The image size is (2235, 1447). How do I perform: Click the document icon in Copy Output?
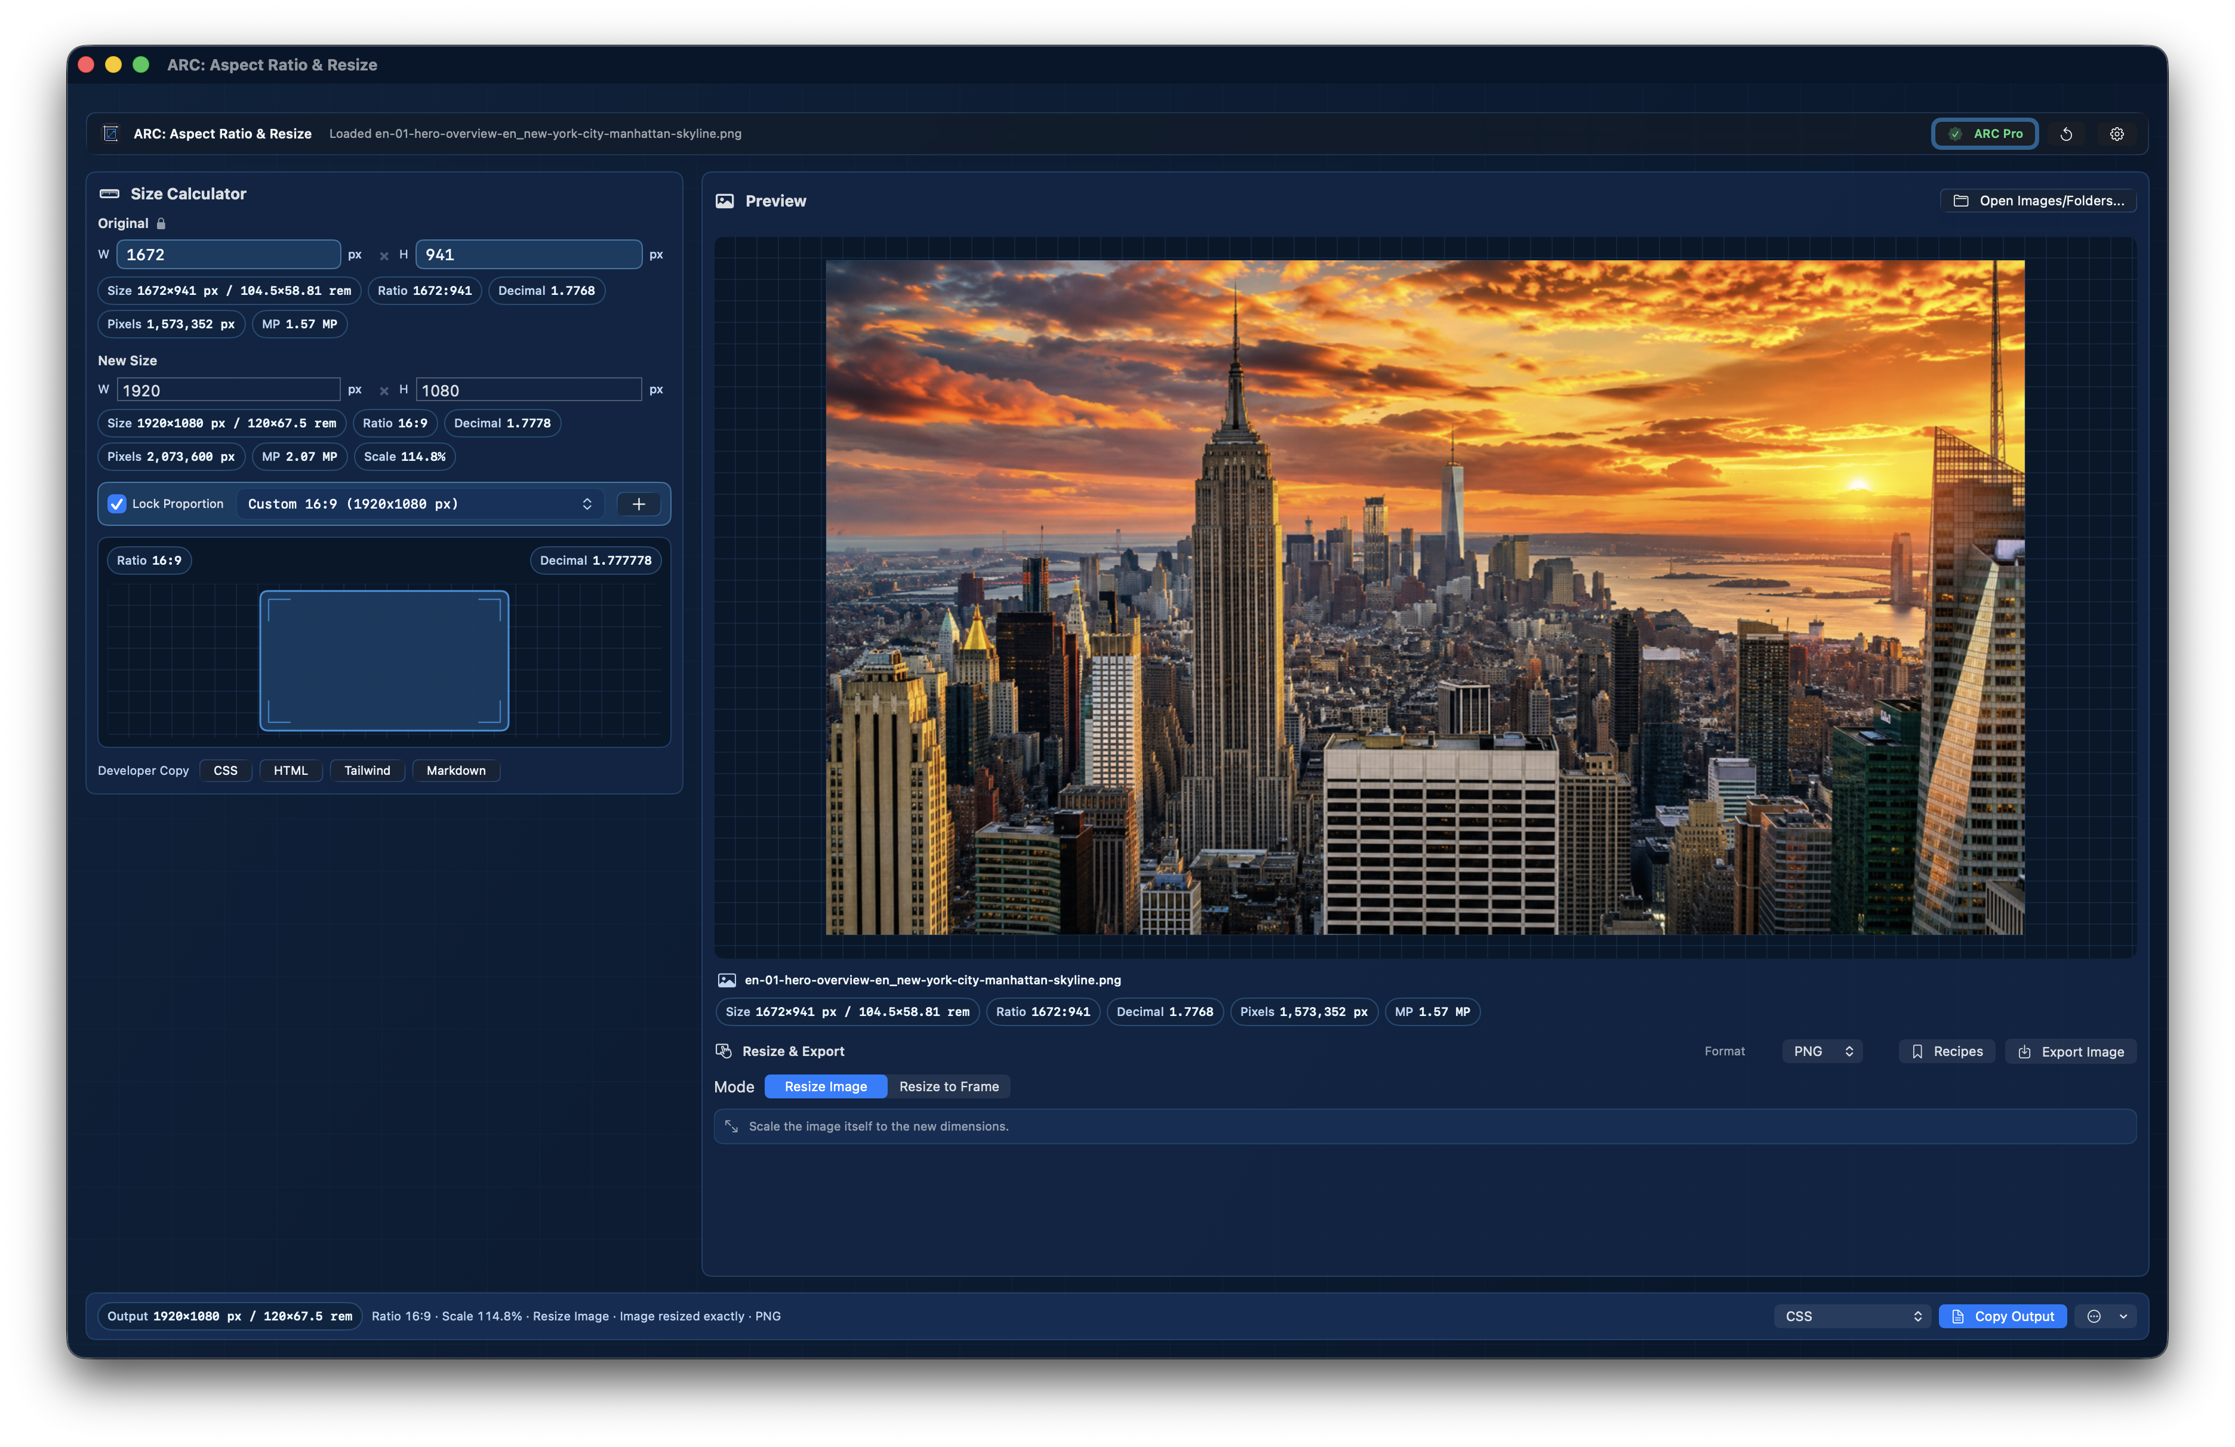tap(1958, 1316)
